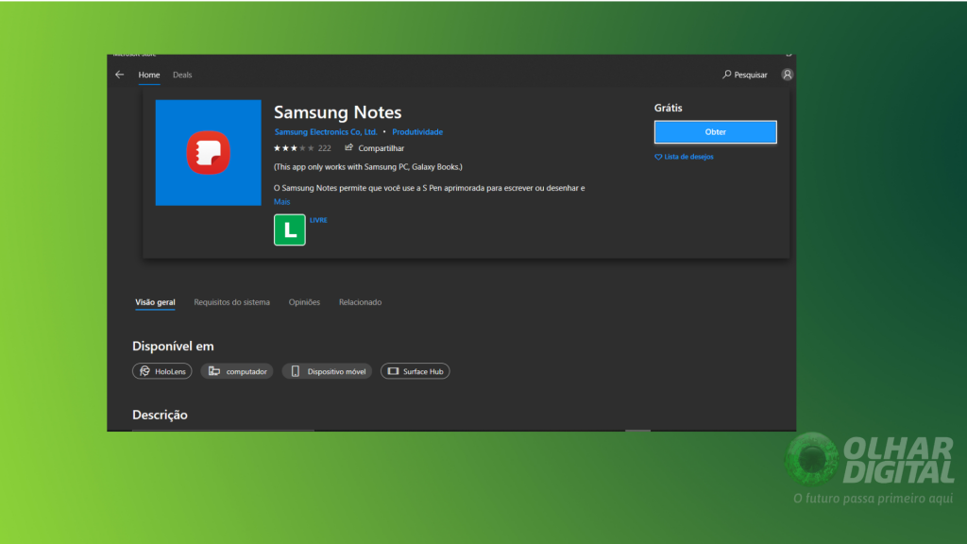Select the Dispositivo móvel chip

point(327,370)
